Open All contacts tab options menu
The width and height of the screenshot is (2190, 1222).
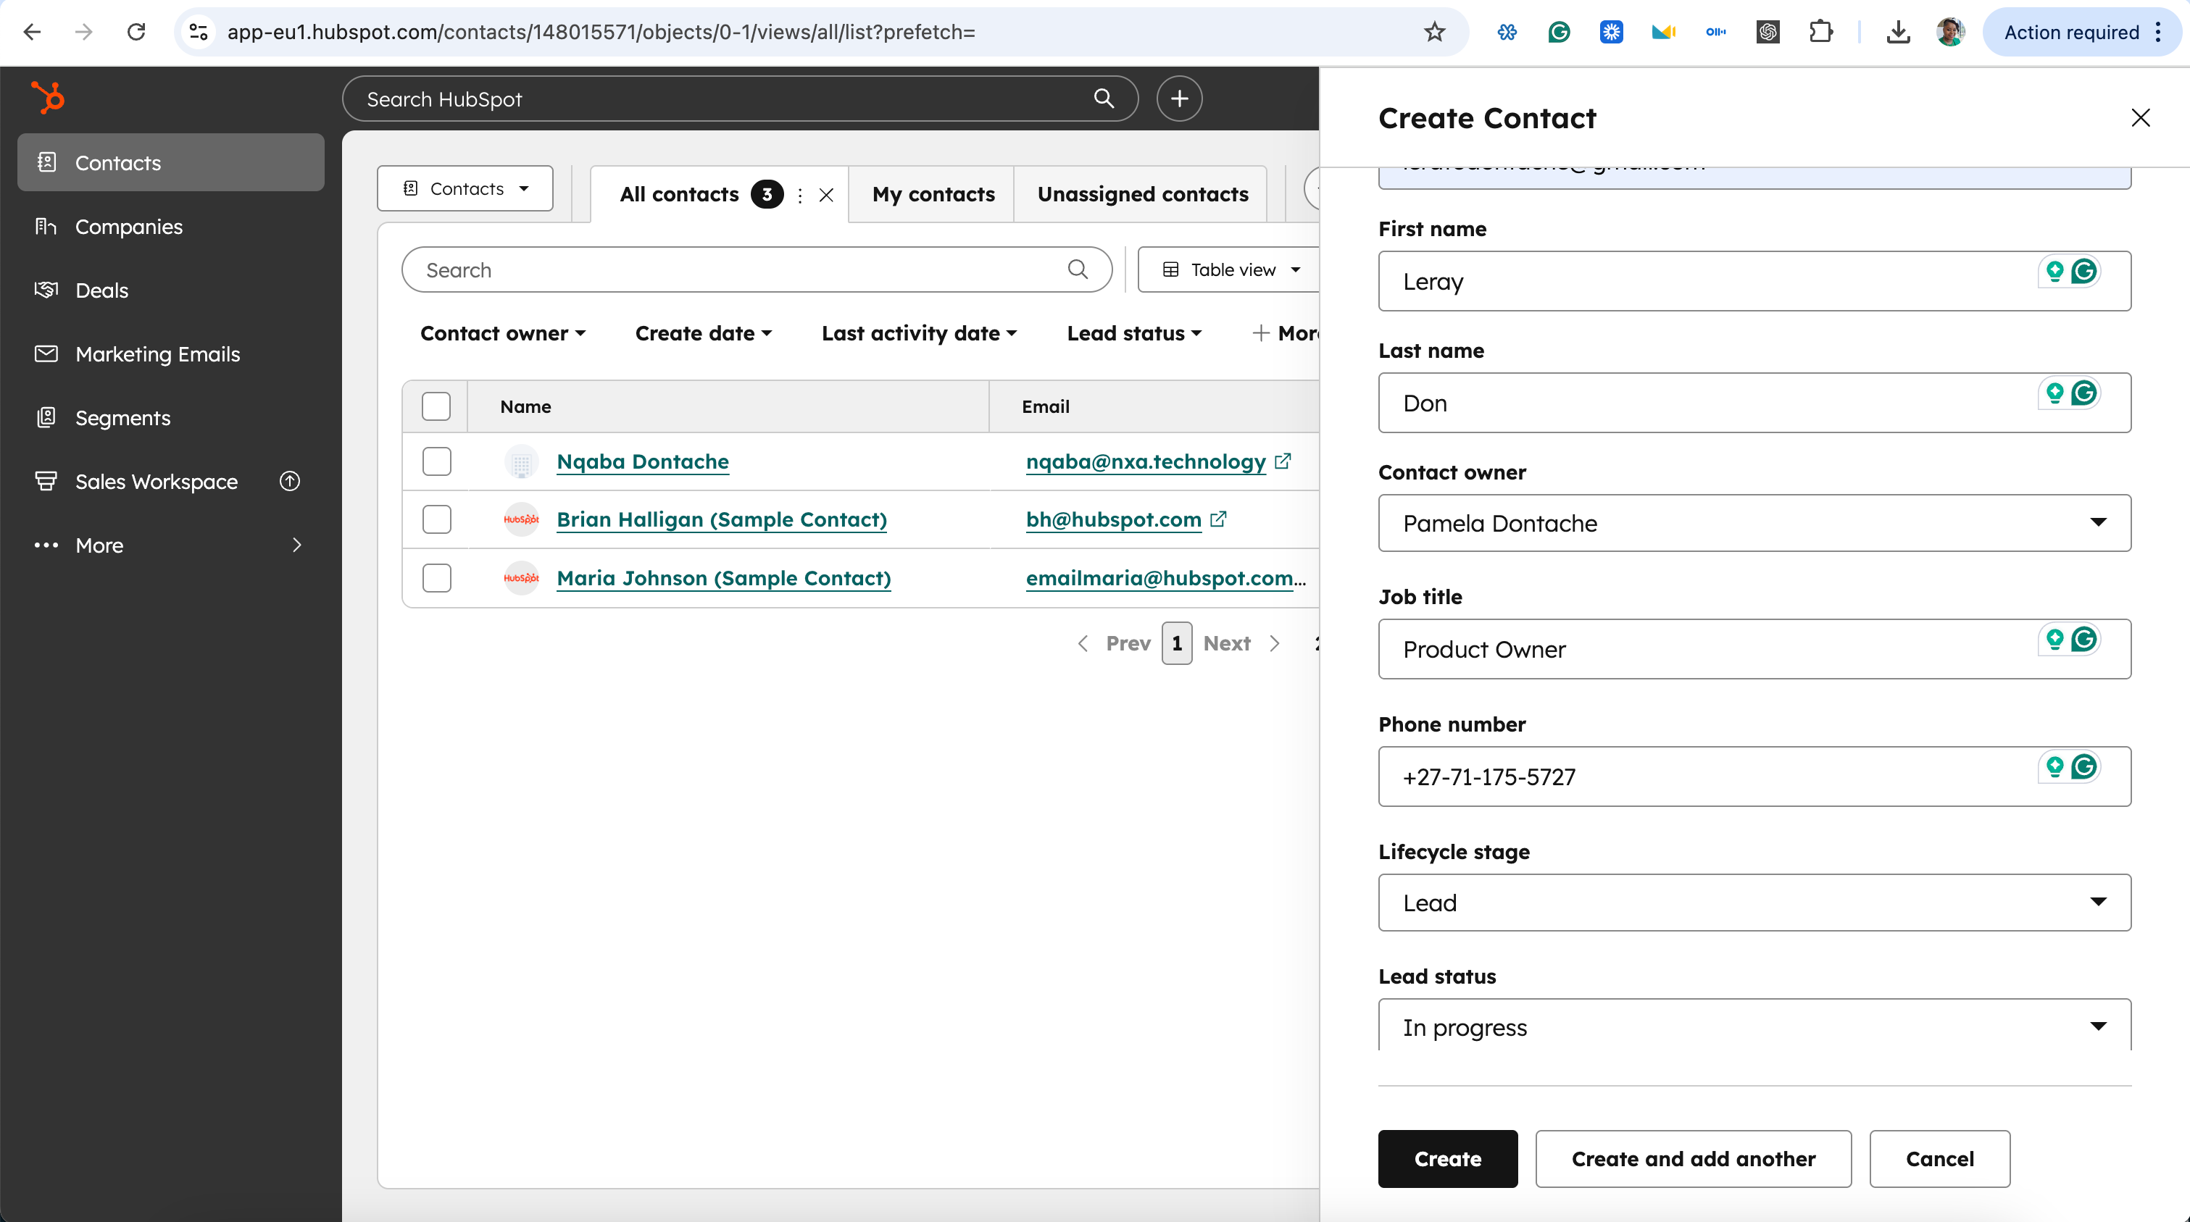[x=800, y=196]
